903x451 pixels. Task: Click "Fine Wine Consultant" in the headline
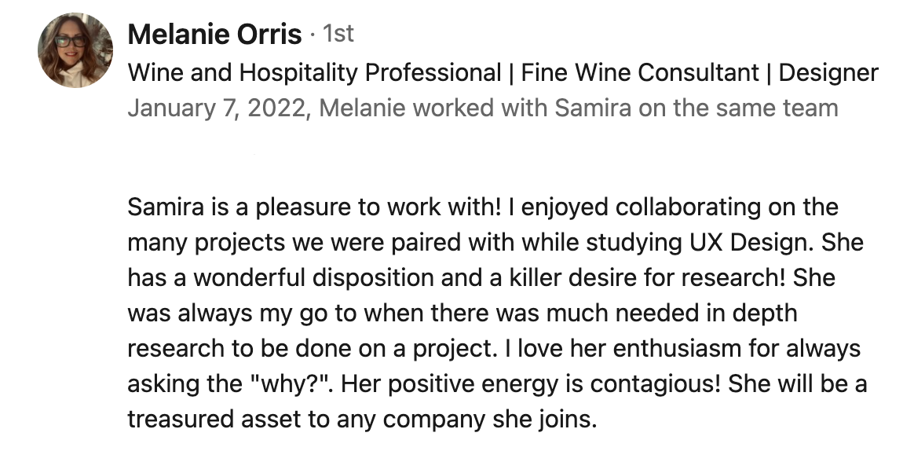(641, 72)
